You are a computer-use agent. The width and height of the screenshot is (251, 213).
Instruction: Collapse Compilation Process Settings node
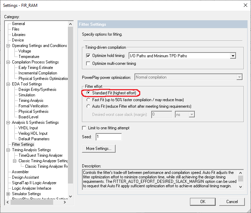point(8,62)
